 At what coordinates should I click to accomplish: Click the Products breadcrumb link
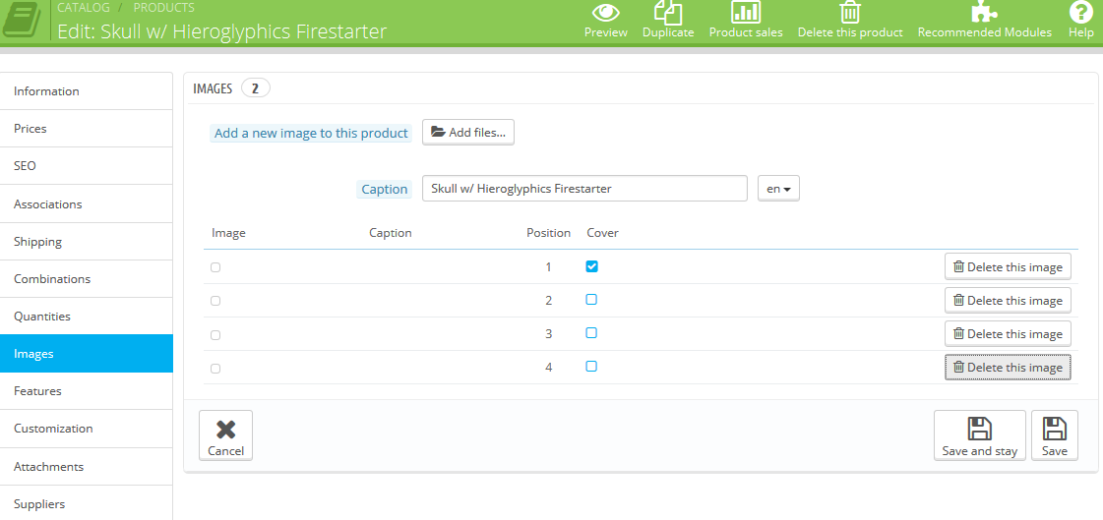tap(163, 8)
